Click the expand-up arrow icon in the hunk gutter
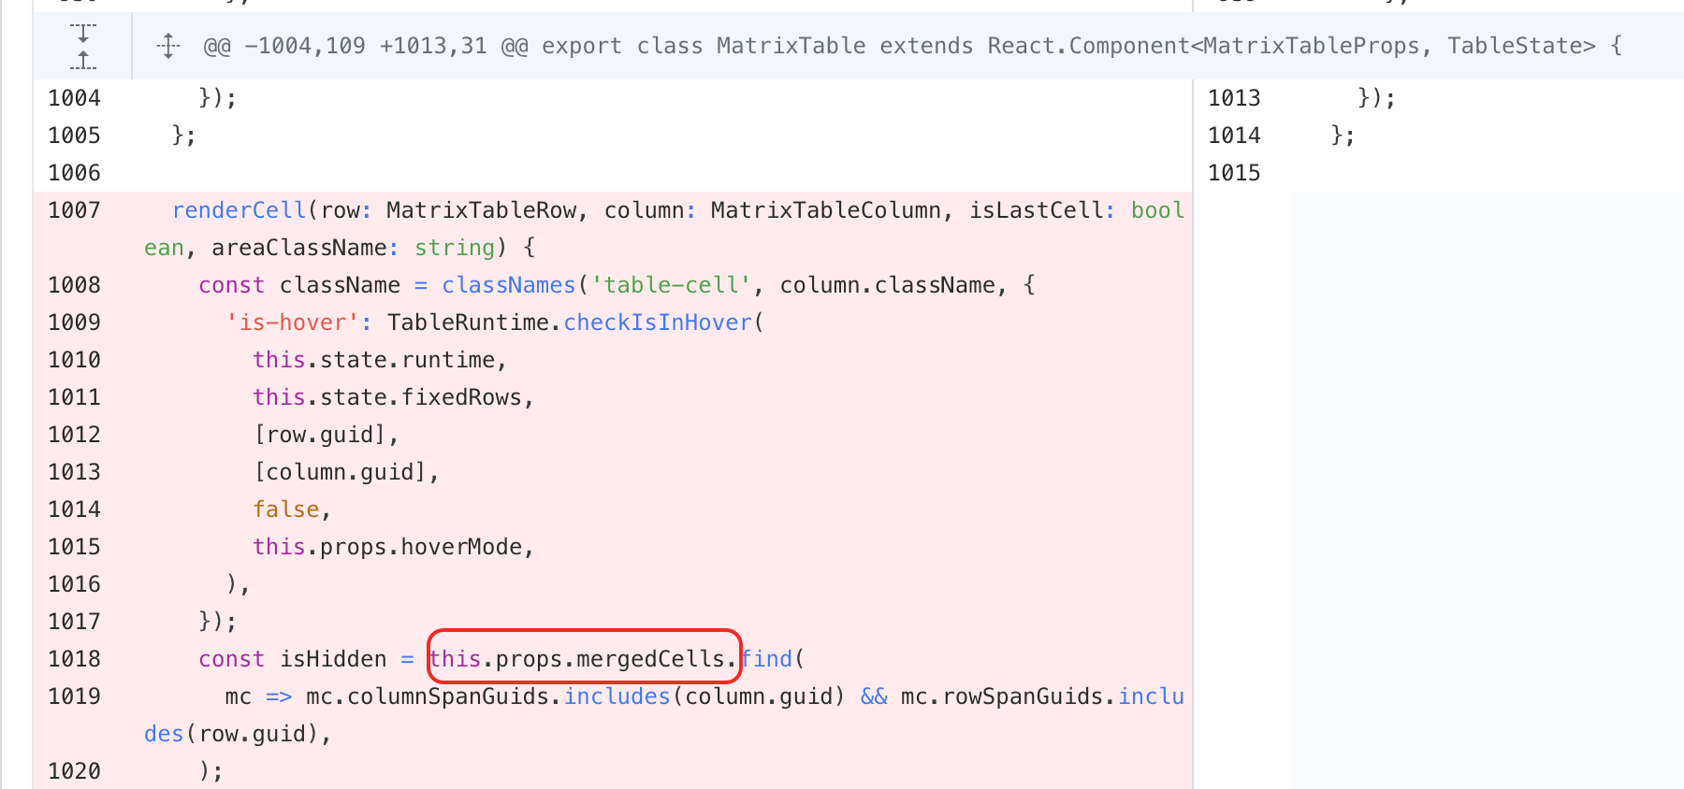Screen dimensions: 1684x789 pyautogui.click(x=83, y=60)
